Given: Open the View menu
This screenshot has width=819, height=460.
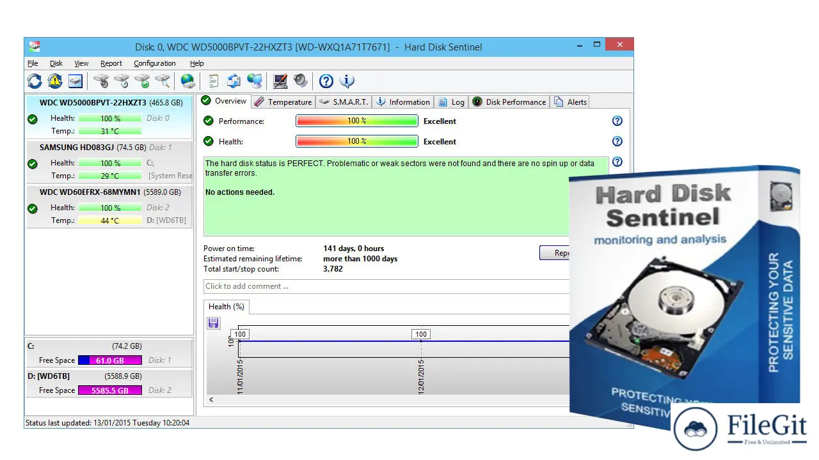Looking at the screenshot, I should coord(81,63).
